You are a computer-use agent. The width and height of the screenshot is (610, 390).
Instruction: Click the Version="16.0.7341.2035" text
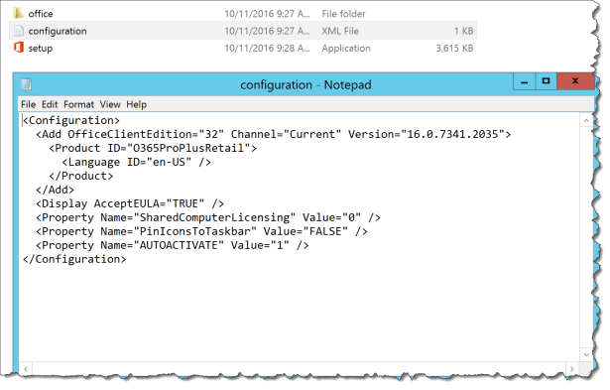pos(427,134)
